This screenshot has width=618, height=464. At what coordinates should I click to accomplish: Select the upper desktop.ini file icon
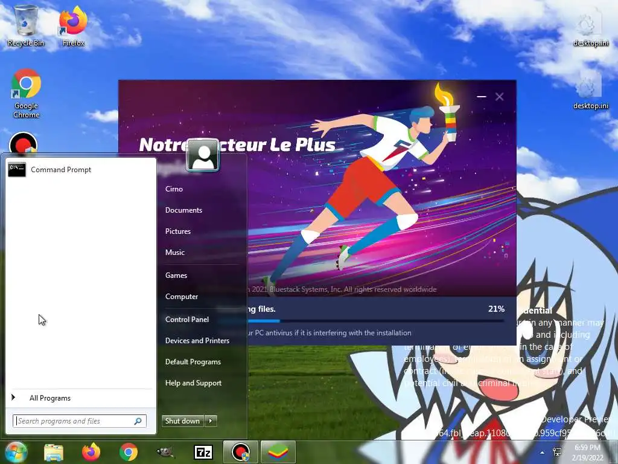590,28
